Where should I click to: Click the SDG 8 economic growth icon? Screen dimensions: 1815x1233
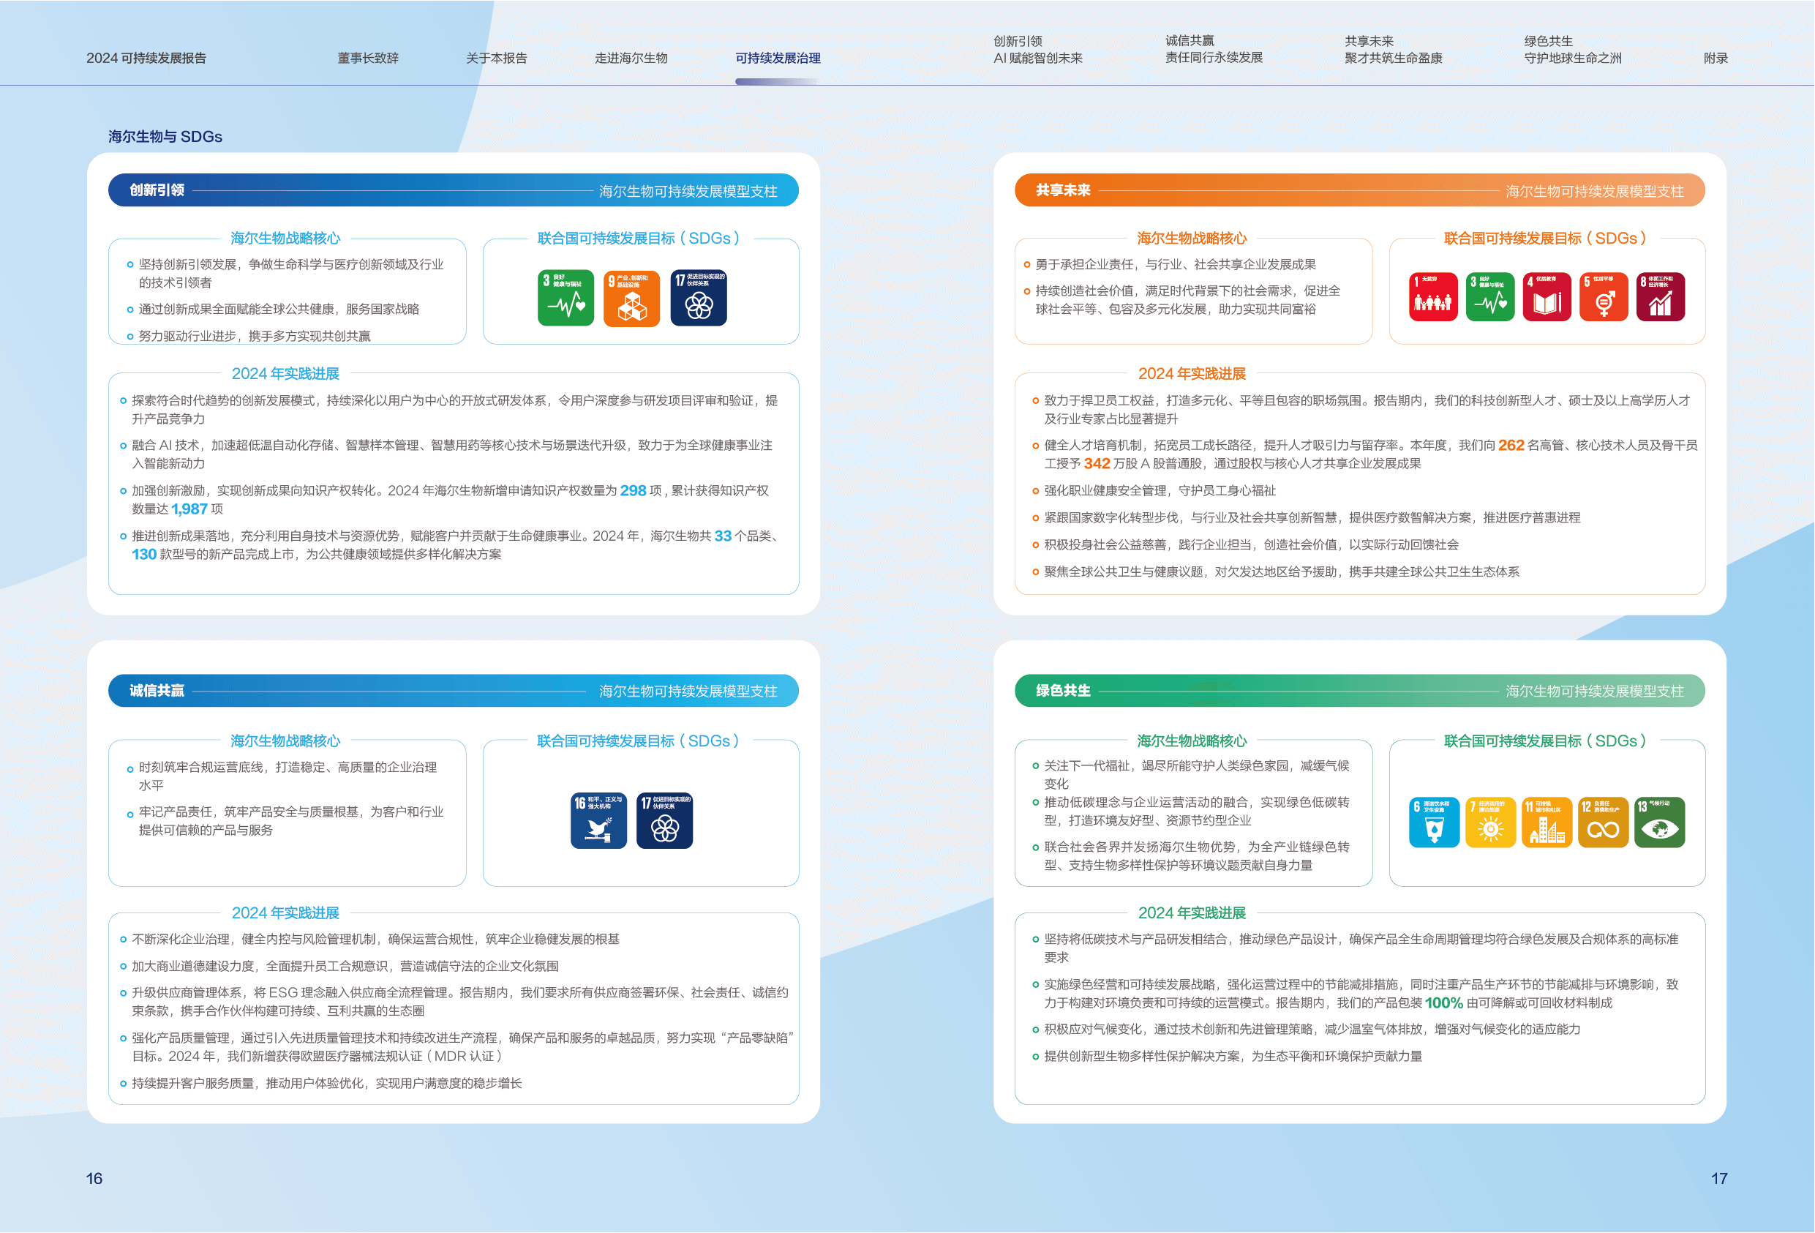[1660, 297]
